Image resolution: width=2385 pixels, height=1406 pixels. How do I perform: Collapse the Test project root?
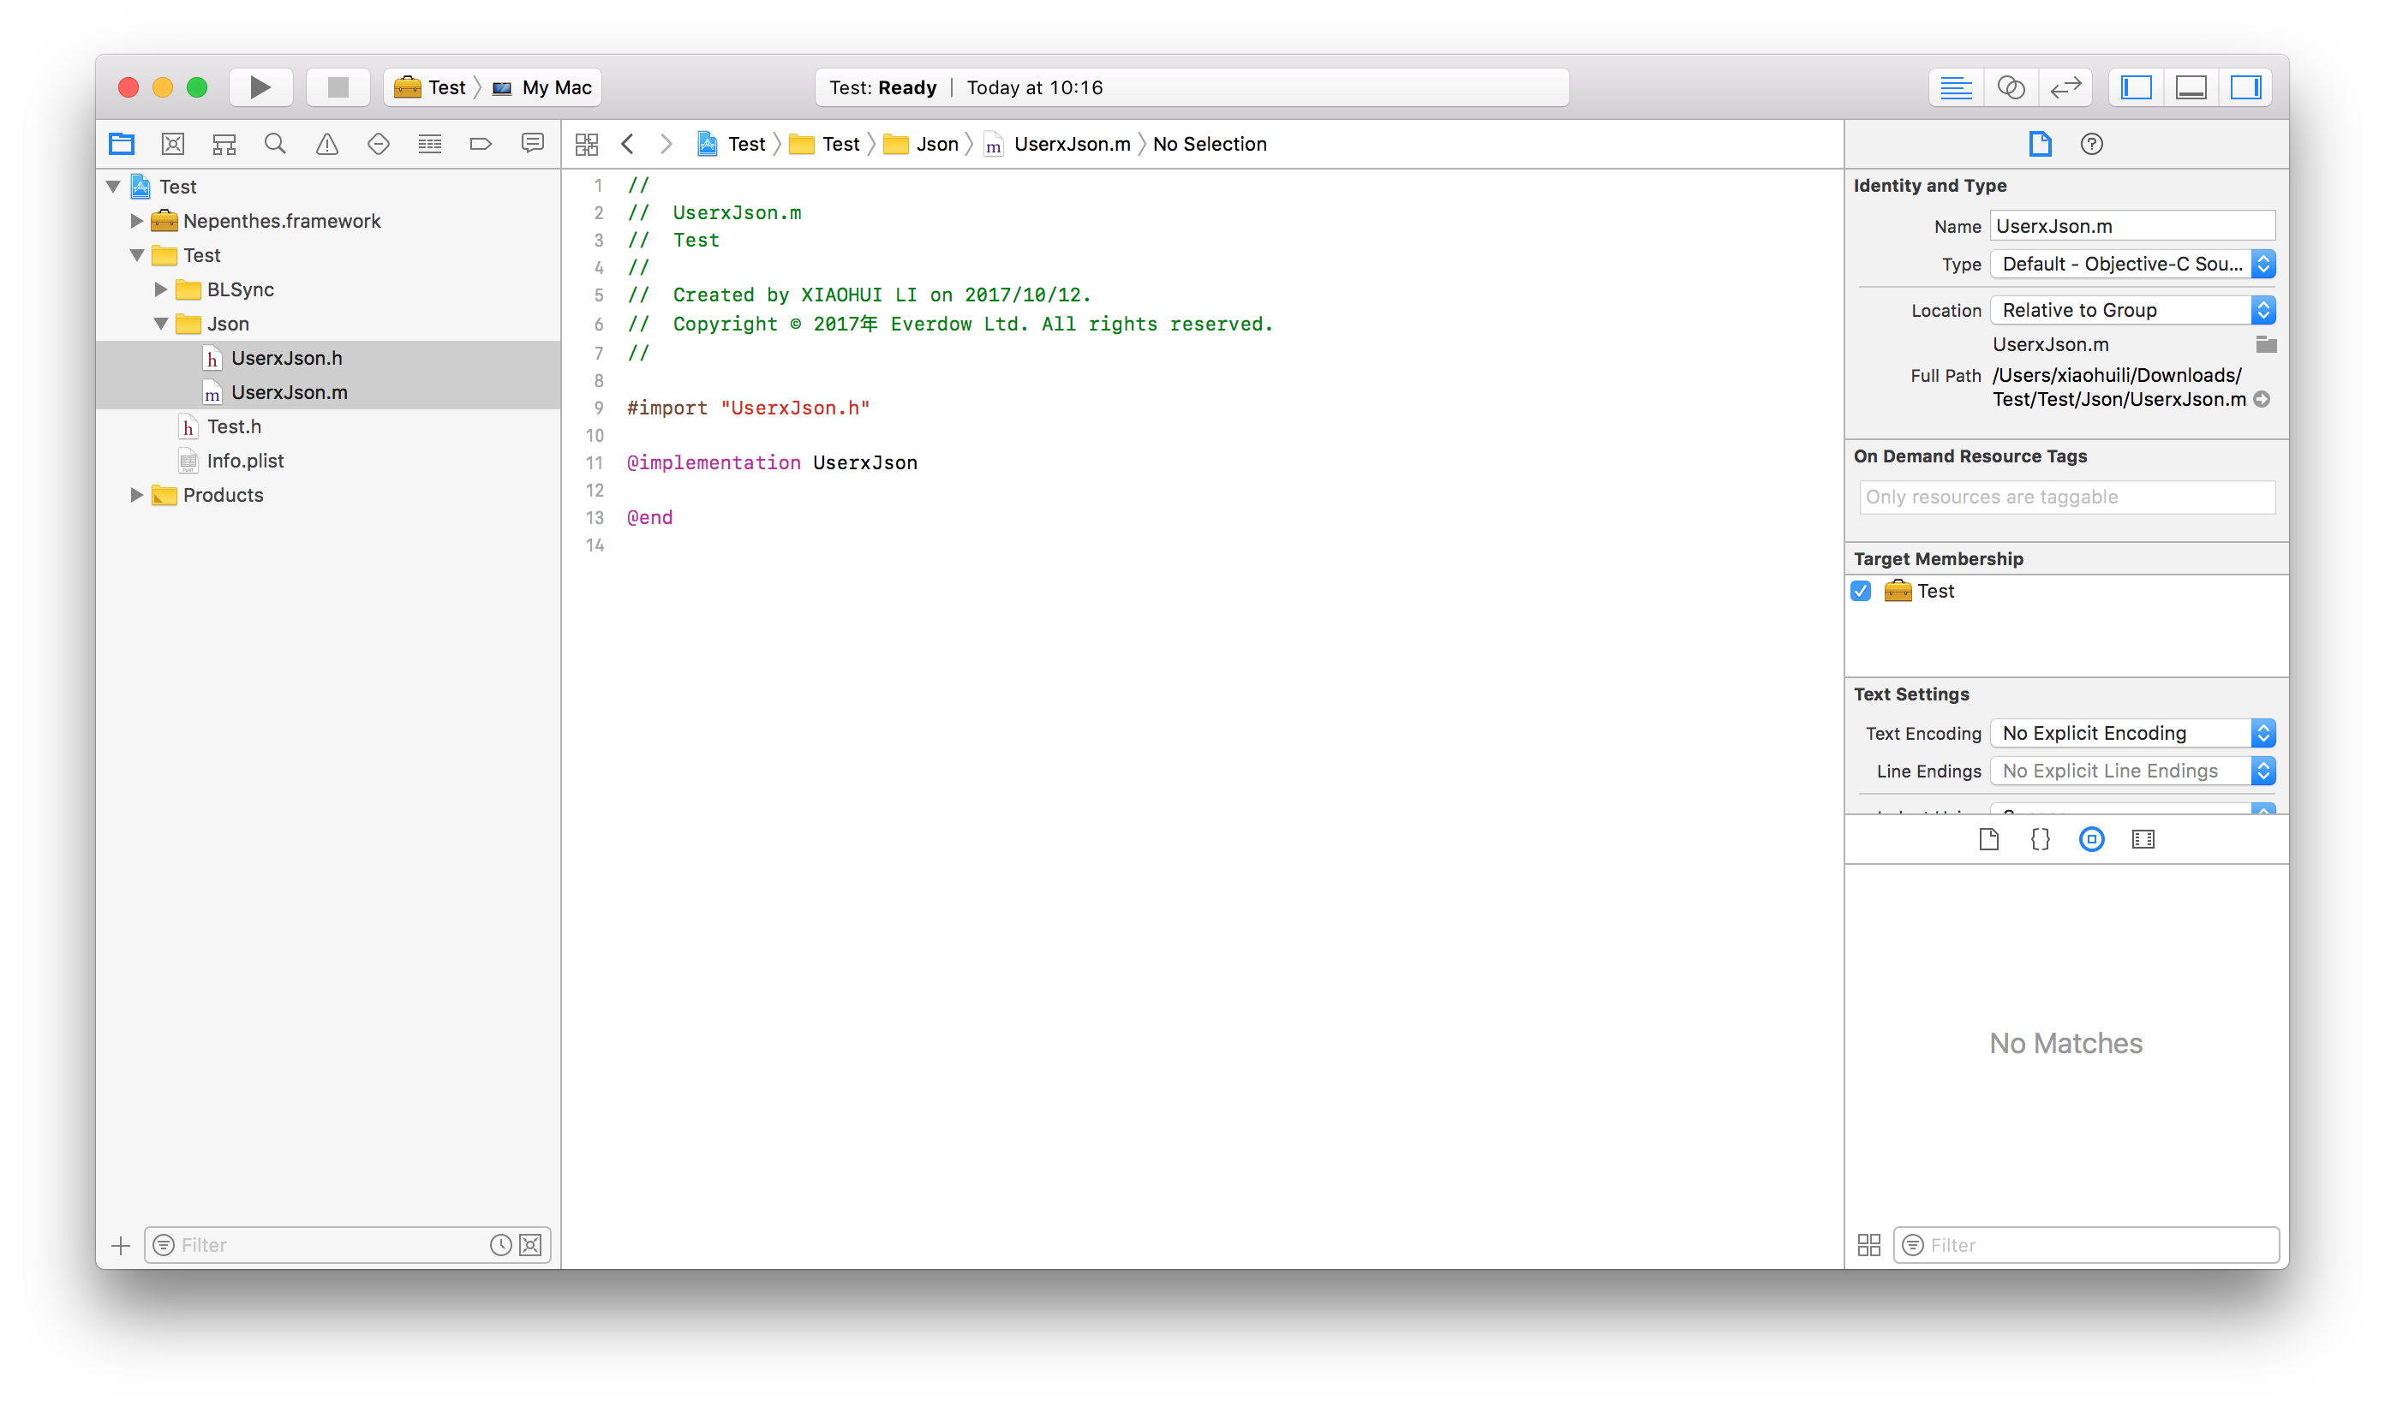[113, 187]
